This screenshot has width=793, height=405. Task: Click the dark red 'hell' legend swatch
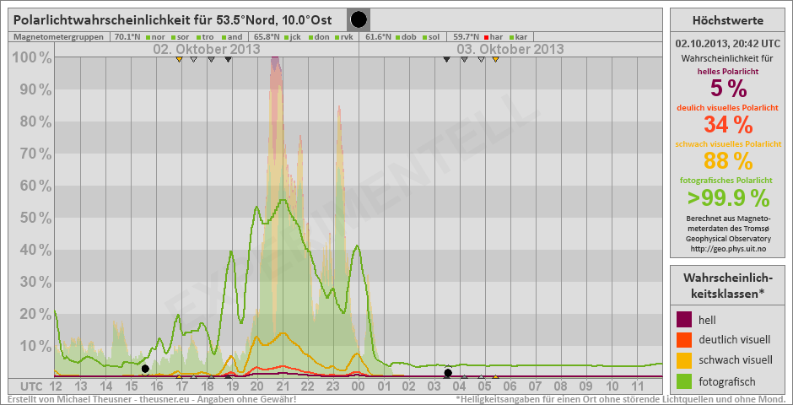tap(685, 320)
